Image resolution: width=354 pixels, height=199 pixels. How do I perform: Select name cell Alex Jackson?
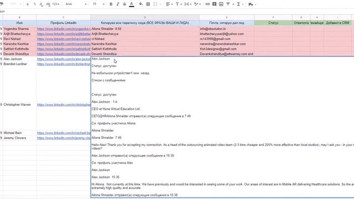(x=19, y=59)
